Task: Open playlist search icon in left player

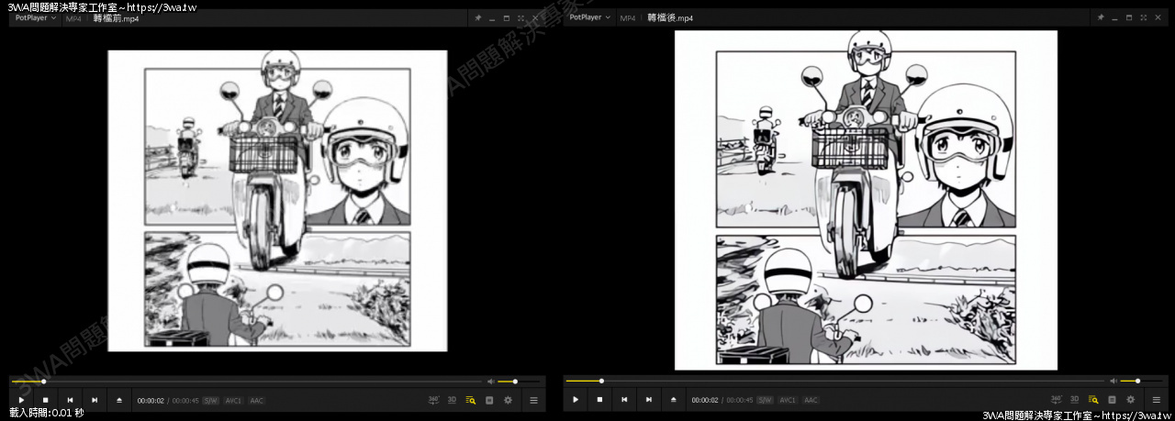Action: (x=471, y=400)
